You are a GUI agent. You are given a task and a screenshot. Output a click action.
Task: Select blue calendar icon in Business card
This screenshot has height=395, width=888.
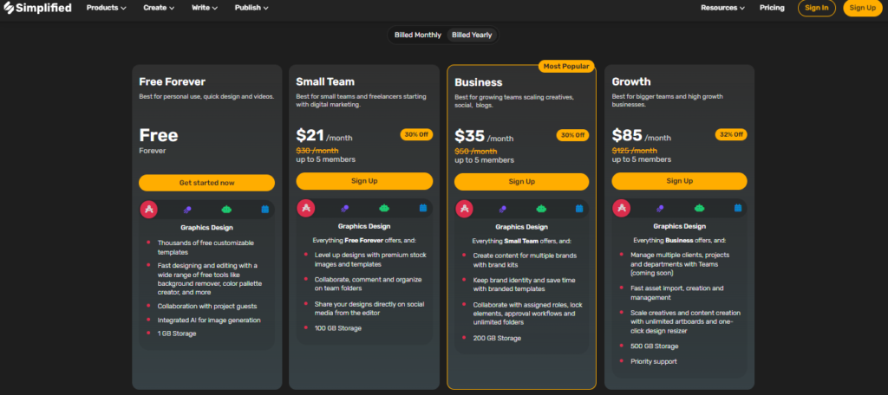coord(579,209)
